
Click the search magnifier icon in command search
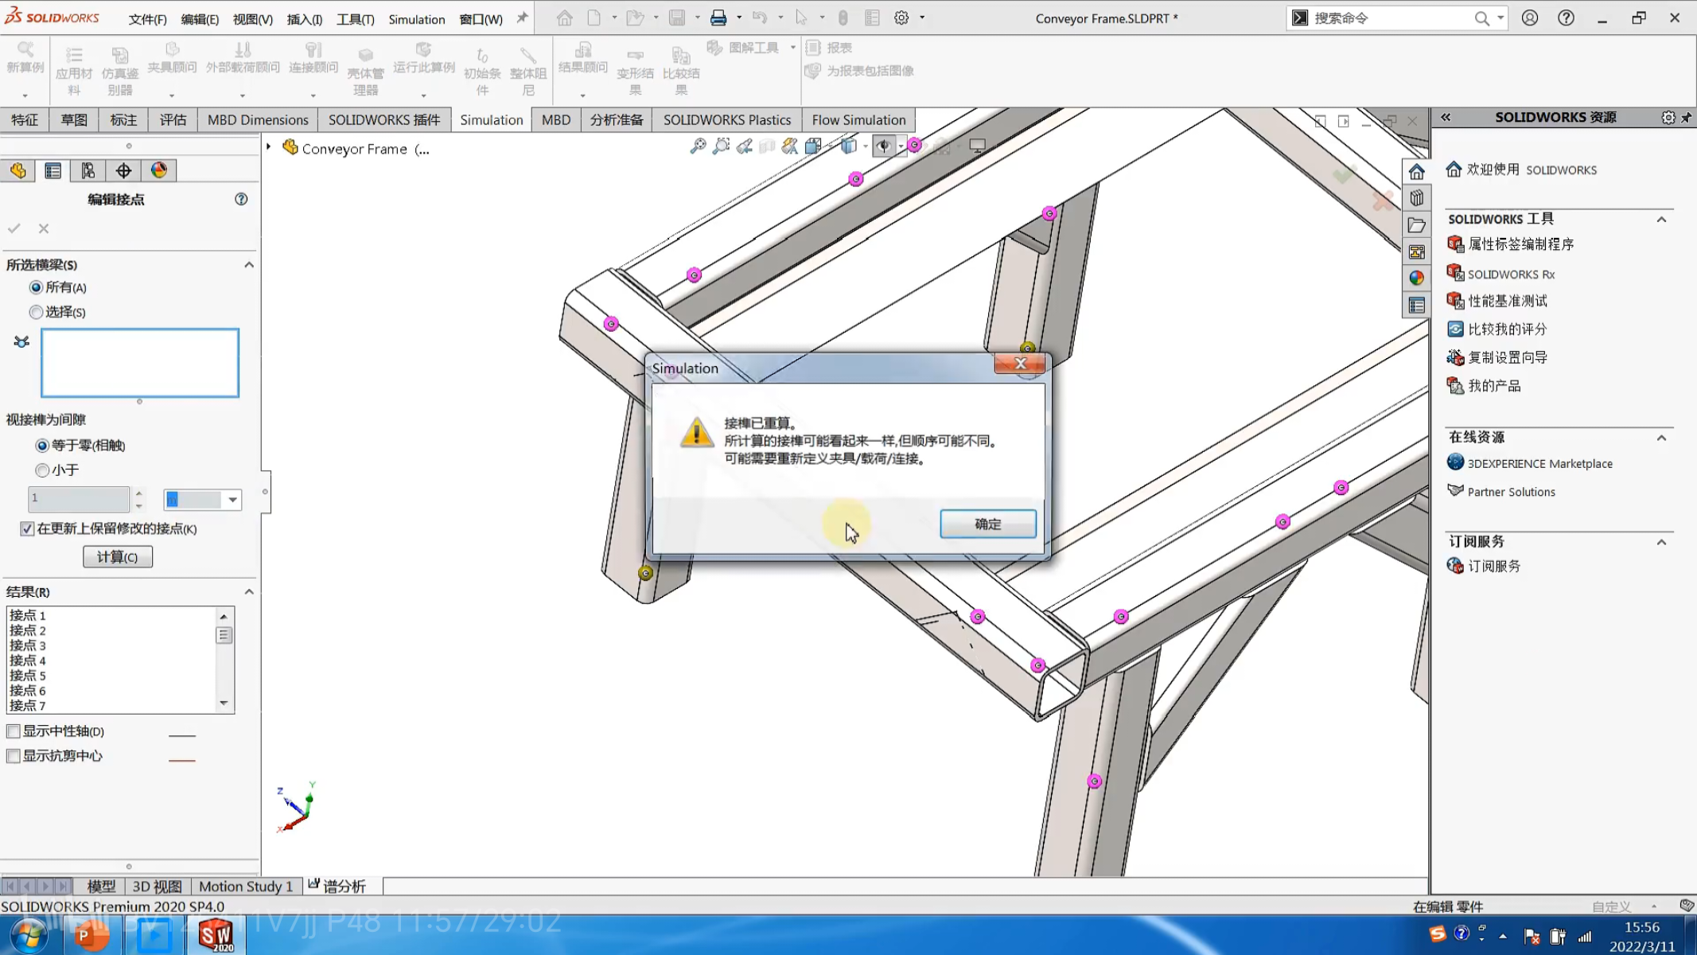tap(1481, 18)
